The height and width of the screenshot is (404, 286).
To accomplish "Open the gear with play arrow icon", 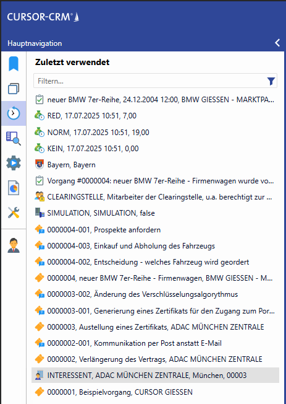I will tap(14, 163).
